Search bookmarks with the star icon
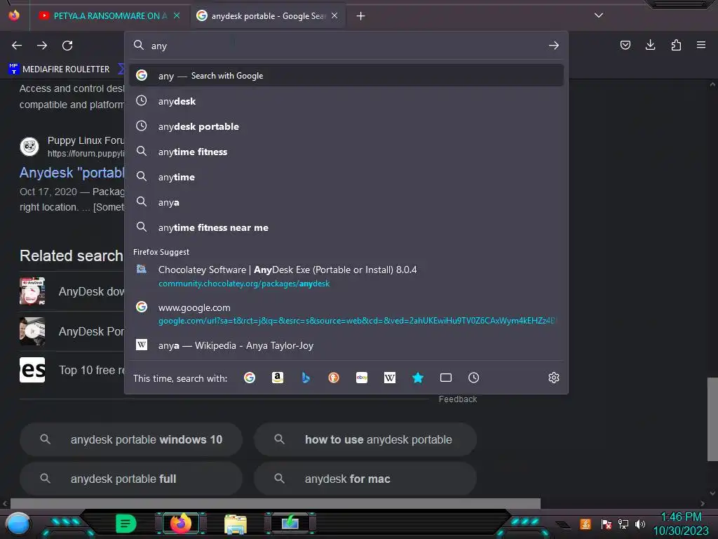The image size is (718, 539). [x=418, y=378]
